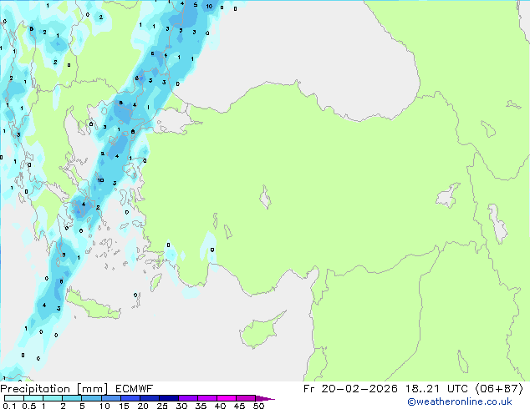Image resolution: width=530 pixels, height=409 pixels.
Task: Click the 2 to 5 mm legend swatch
Action: point(72,398)
